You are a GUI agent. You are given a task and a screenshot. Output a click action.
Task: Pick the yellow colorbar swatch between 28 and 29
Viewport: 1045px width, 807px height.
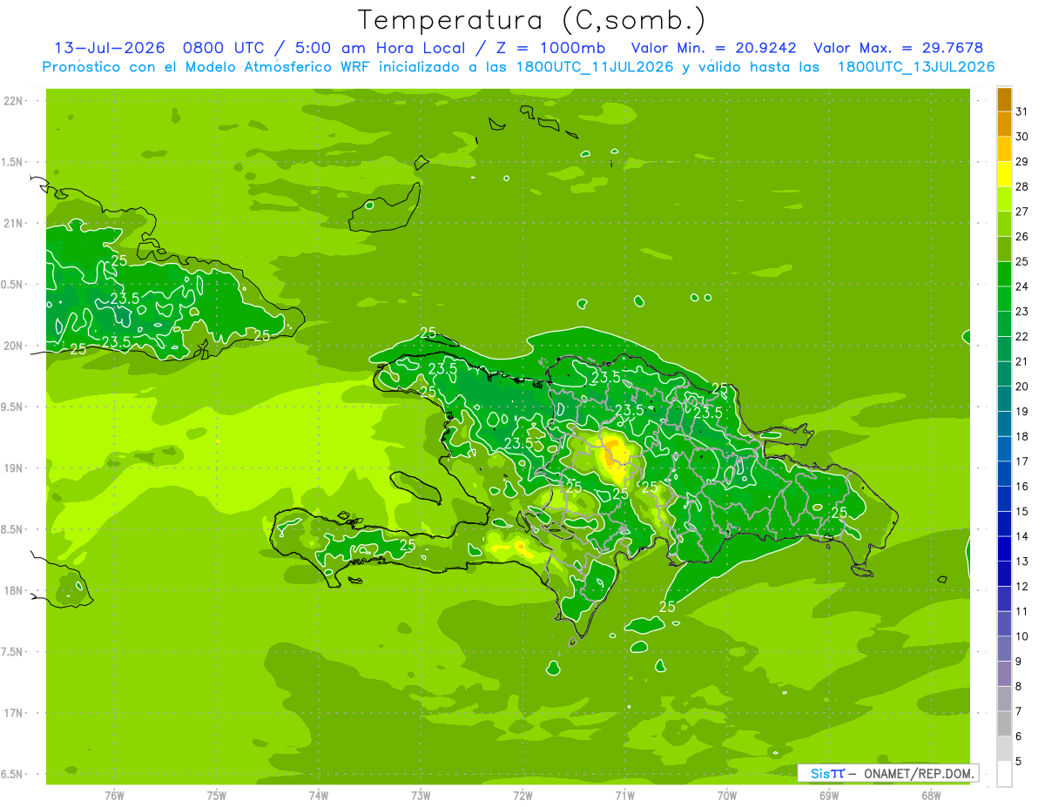click(1004, 174)
